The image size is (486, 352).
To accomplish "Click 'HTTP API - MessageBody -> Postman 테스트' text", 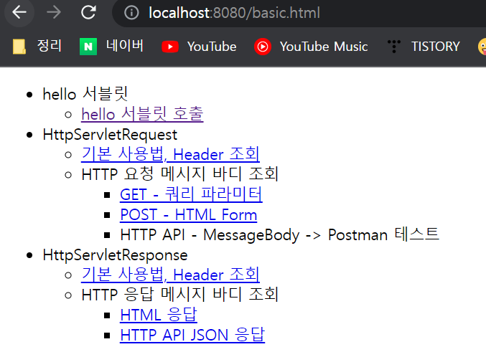I will [279, 234].
